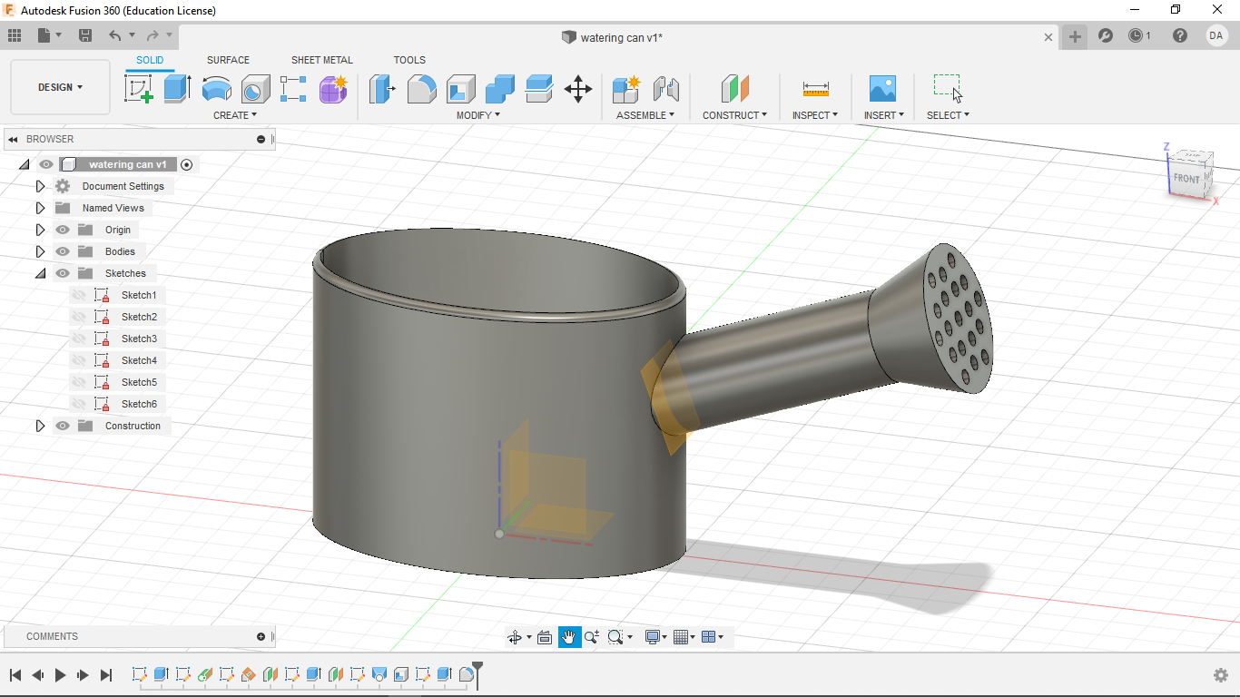
Task: Open the Display Settings dropdown
Action: coord(655,637)
